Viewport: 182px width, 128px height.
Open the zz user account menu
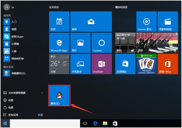[9, 7]
